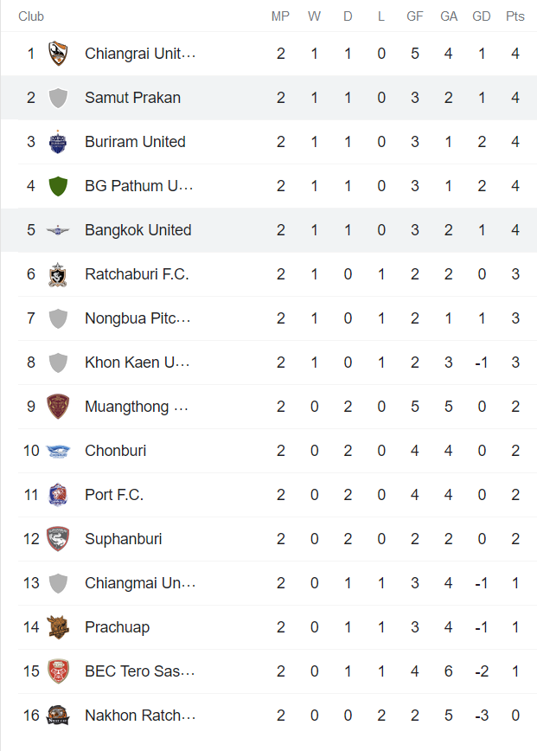Click the Prachuap club crest
Image resolution: width=537 pixels, height=751 pixels.
pos(58,627)
